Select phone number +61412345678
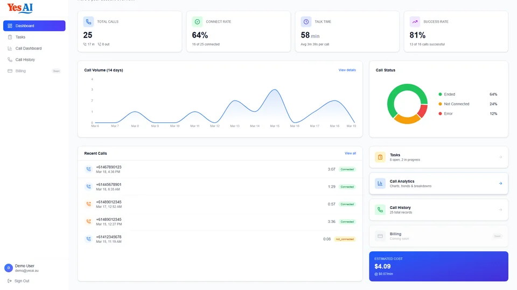 (108, 237)
